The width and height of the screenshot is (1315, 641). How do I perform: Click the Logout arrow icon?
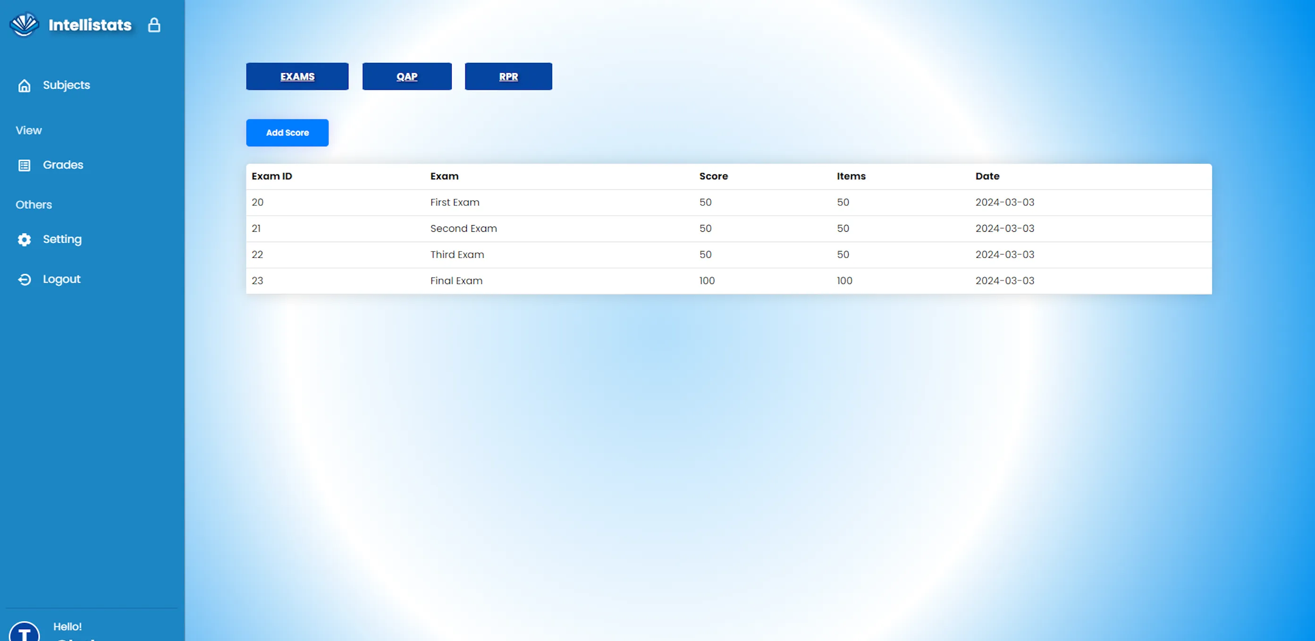[24, 279]
